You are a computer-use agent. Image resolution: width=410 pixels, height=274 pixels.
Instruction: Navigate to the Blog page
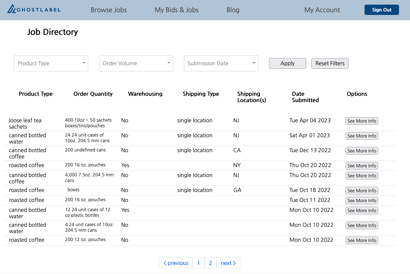point(233,10)
